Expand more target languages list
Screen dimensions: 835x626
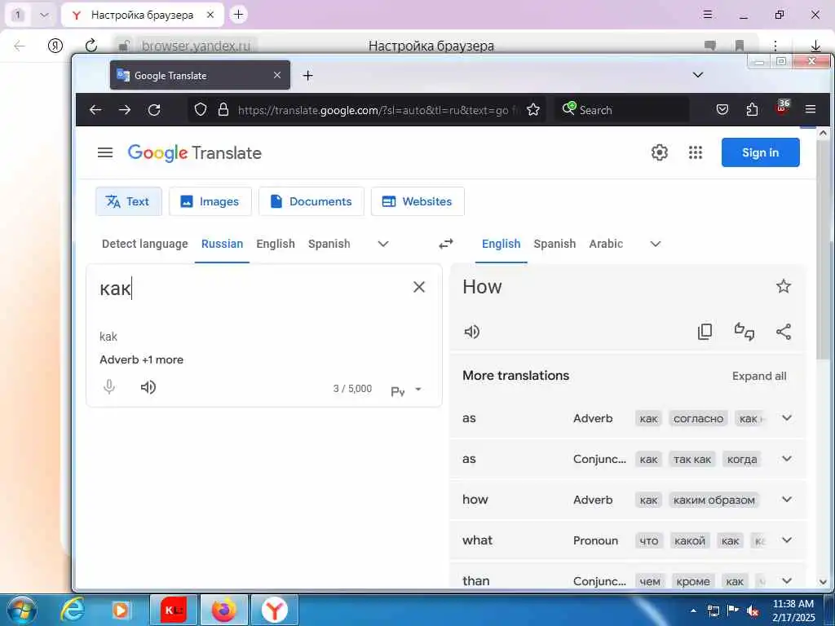click(656, 244)
